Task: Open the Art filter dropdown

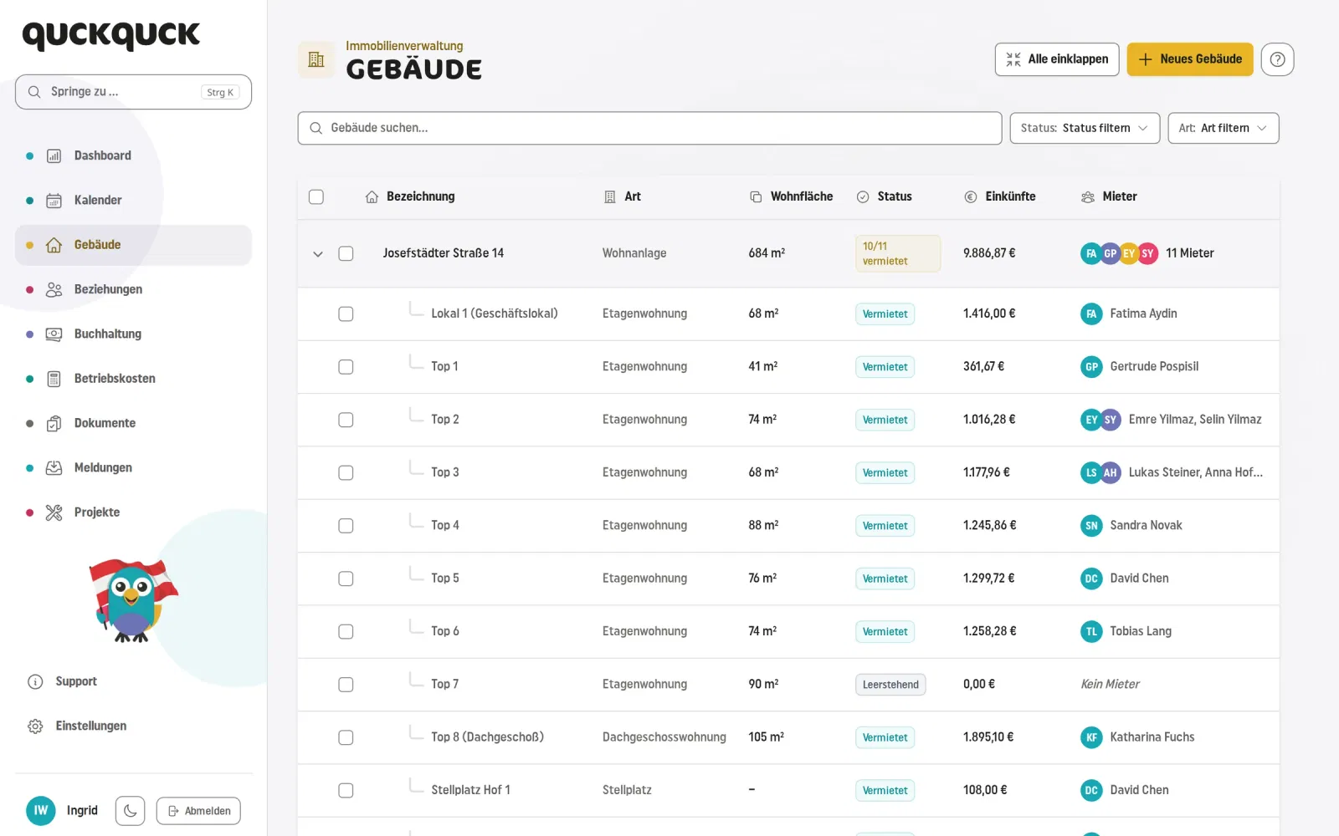Action: tap(1224, 128)
